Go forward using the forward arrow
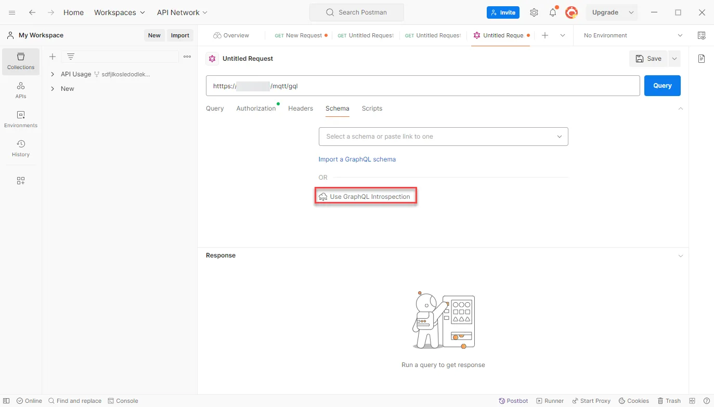 pyautogui.click(x=51, y=12)
